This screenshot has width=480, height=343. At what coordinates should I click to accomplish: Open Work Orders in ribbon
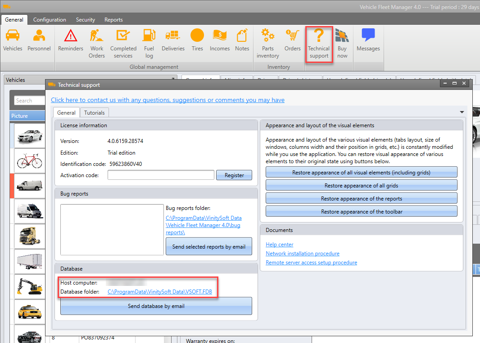[97, 44]
